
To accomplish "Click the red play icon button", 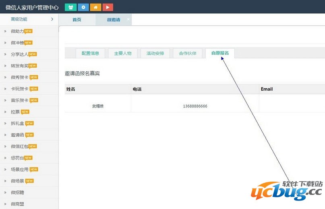I will 108,7.
